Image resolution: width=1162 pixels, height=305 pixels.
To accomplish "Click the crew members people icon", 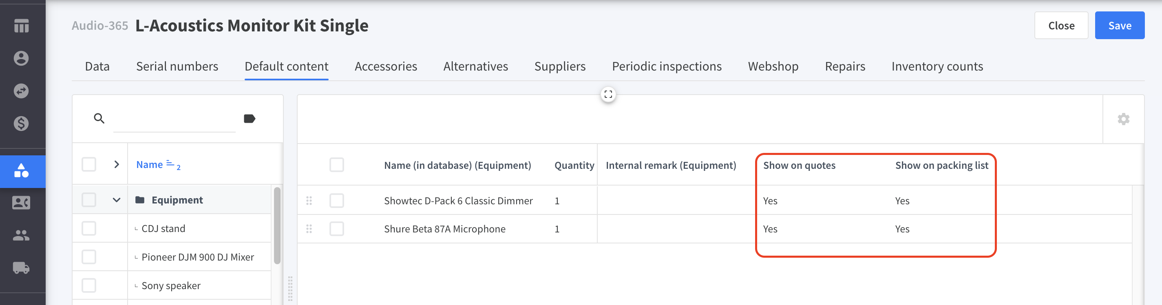I will 21,235.
